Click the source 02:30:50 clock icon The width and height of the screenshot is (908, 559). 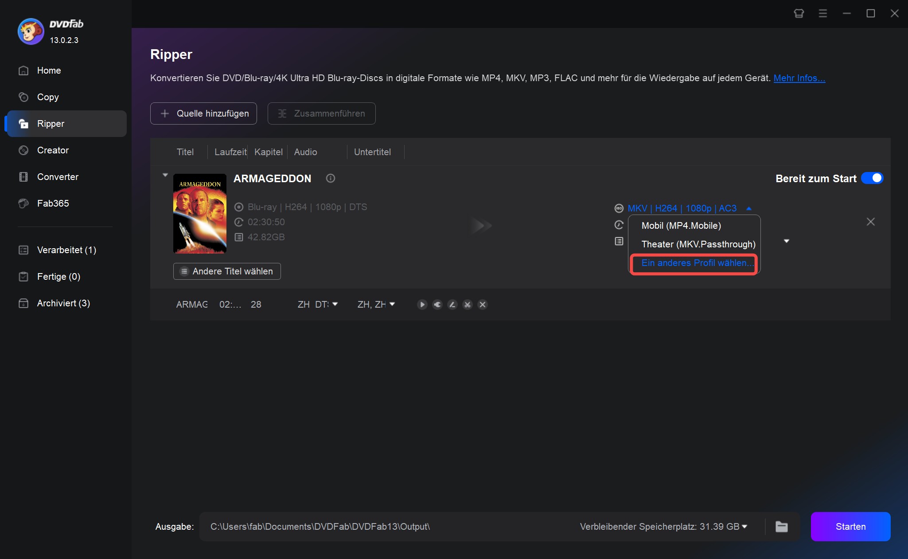pos(239,222)
